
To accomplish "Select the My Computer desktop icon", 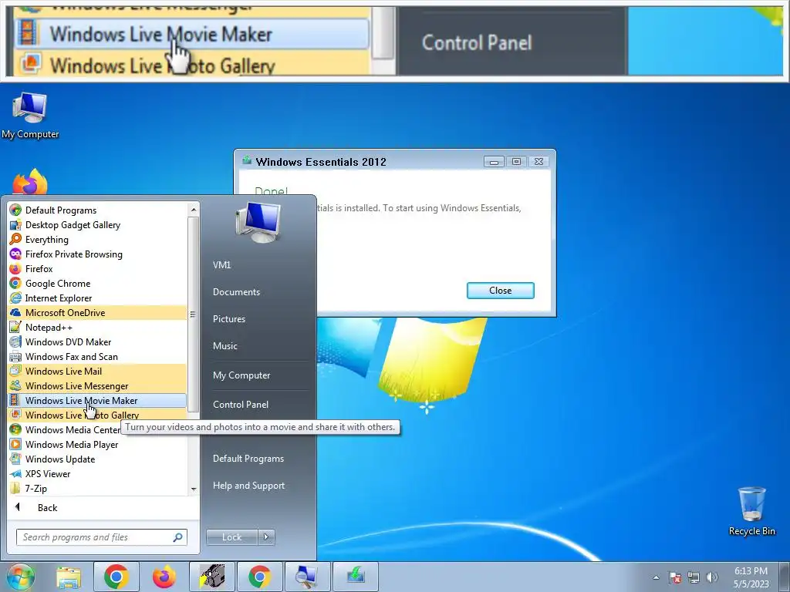I will 30,116.
